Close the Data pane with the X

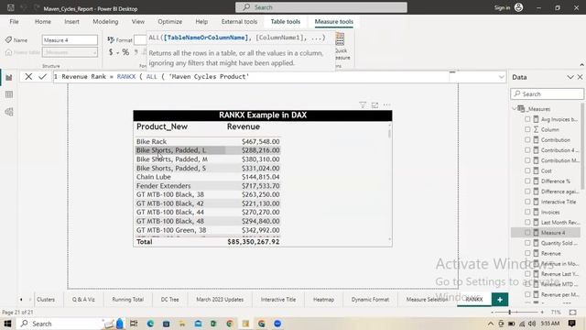(x=580, y=77)
